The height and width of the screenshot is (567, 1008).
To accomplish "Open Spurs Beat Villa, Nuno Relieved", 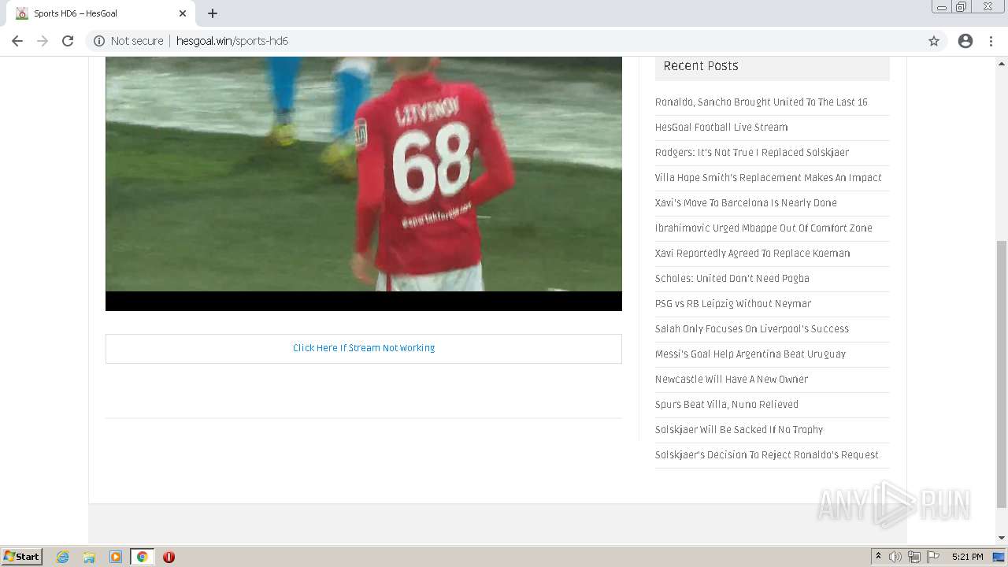I will [x=727, y=405].
